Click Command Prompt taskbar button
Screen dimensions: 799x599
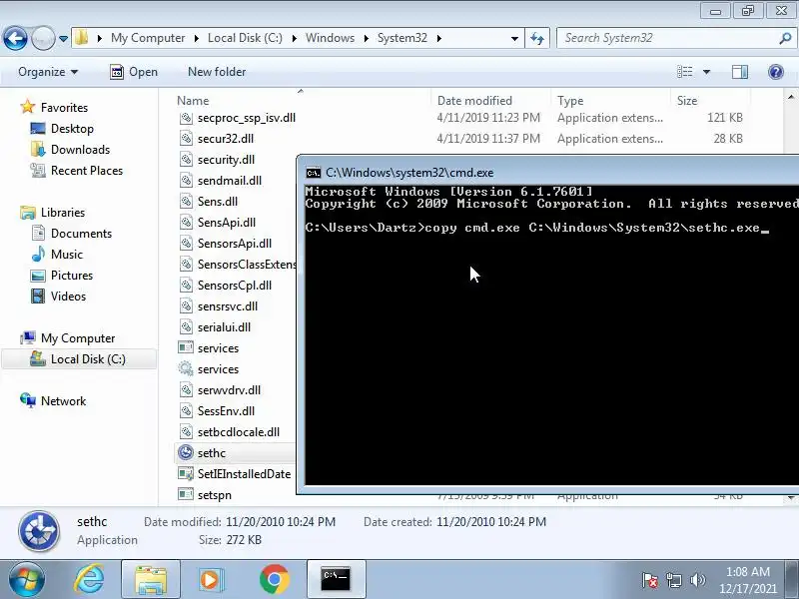[x=336, y=580]
